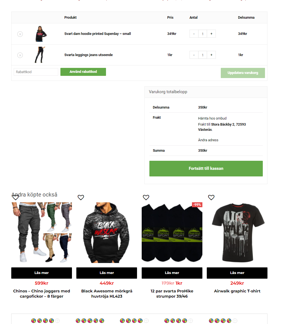293x324 pixels.
Task: Remove the Svart dam hoodie from cart
Action: pos(20,34)
